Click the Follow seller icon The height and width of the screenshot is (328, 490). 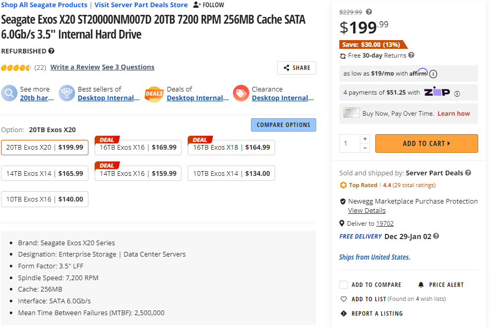196,5
